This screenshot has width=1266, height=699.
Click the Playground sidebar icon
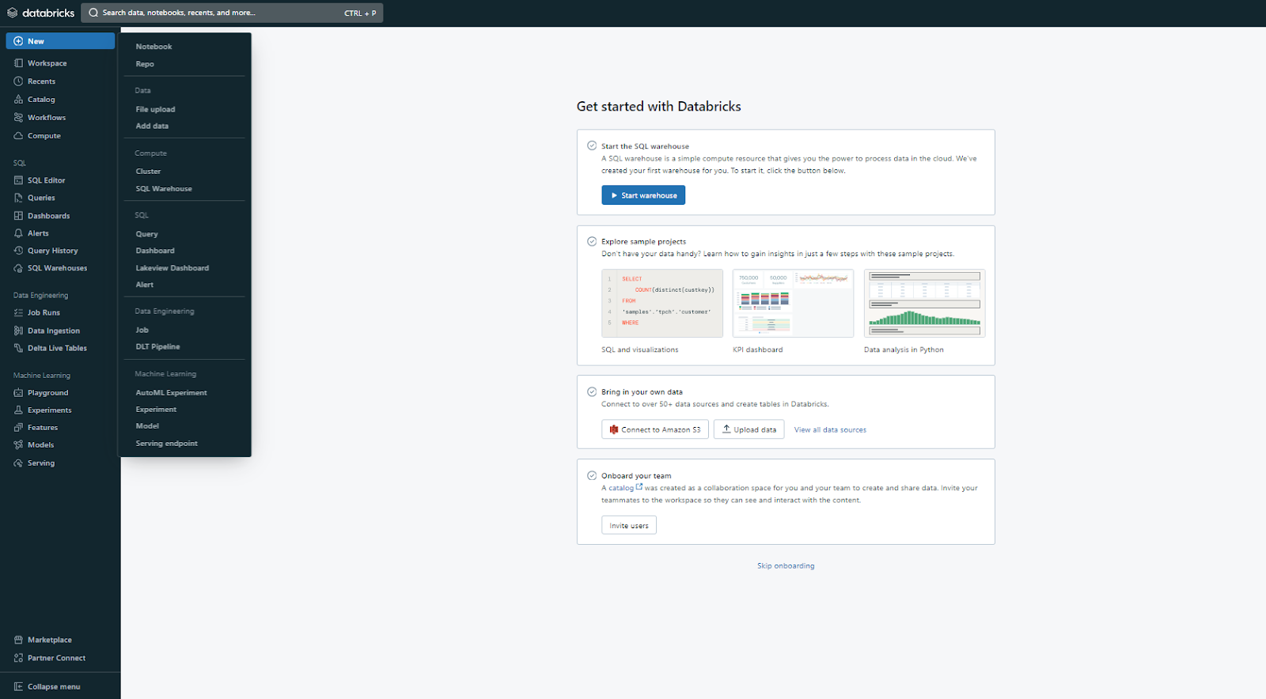[x=18, y=393]
